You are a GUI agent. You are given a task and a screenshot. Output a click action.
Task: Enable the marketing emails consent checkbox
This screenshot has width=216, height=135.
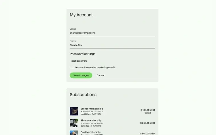point(71,67)
